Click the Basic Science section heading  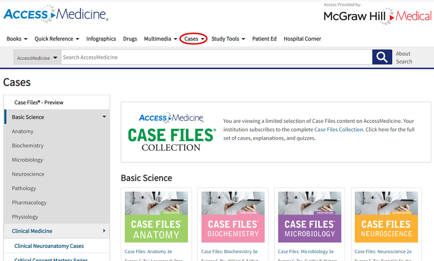147,178
